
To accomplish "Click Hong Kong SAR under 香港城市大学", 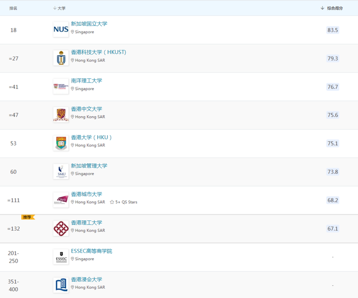I will click(x=90, y=202).
